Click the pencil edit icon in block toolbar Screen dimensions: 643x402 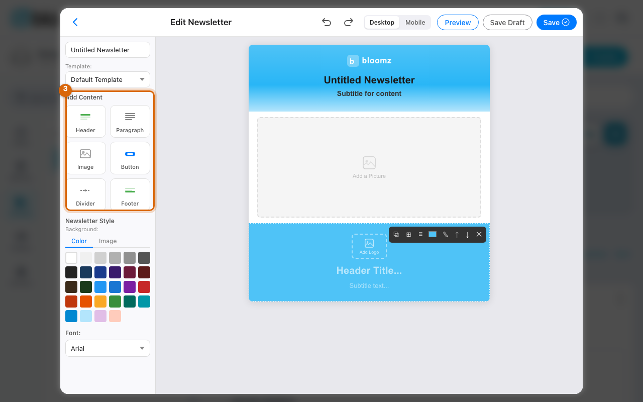tap(445, 235)
